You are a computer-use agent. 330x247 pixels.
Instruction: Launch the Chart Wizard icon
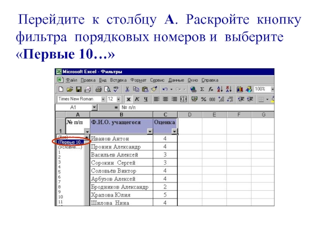240,89
